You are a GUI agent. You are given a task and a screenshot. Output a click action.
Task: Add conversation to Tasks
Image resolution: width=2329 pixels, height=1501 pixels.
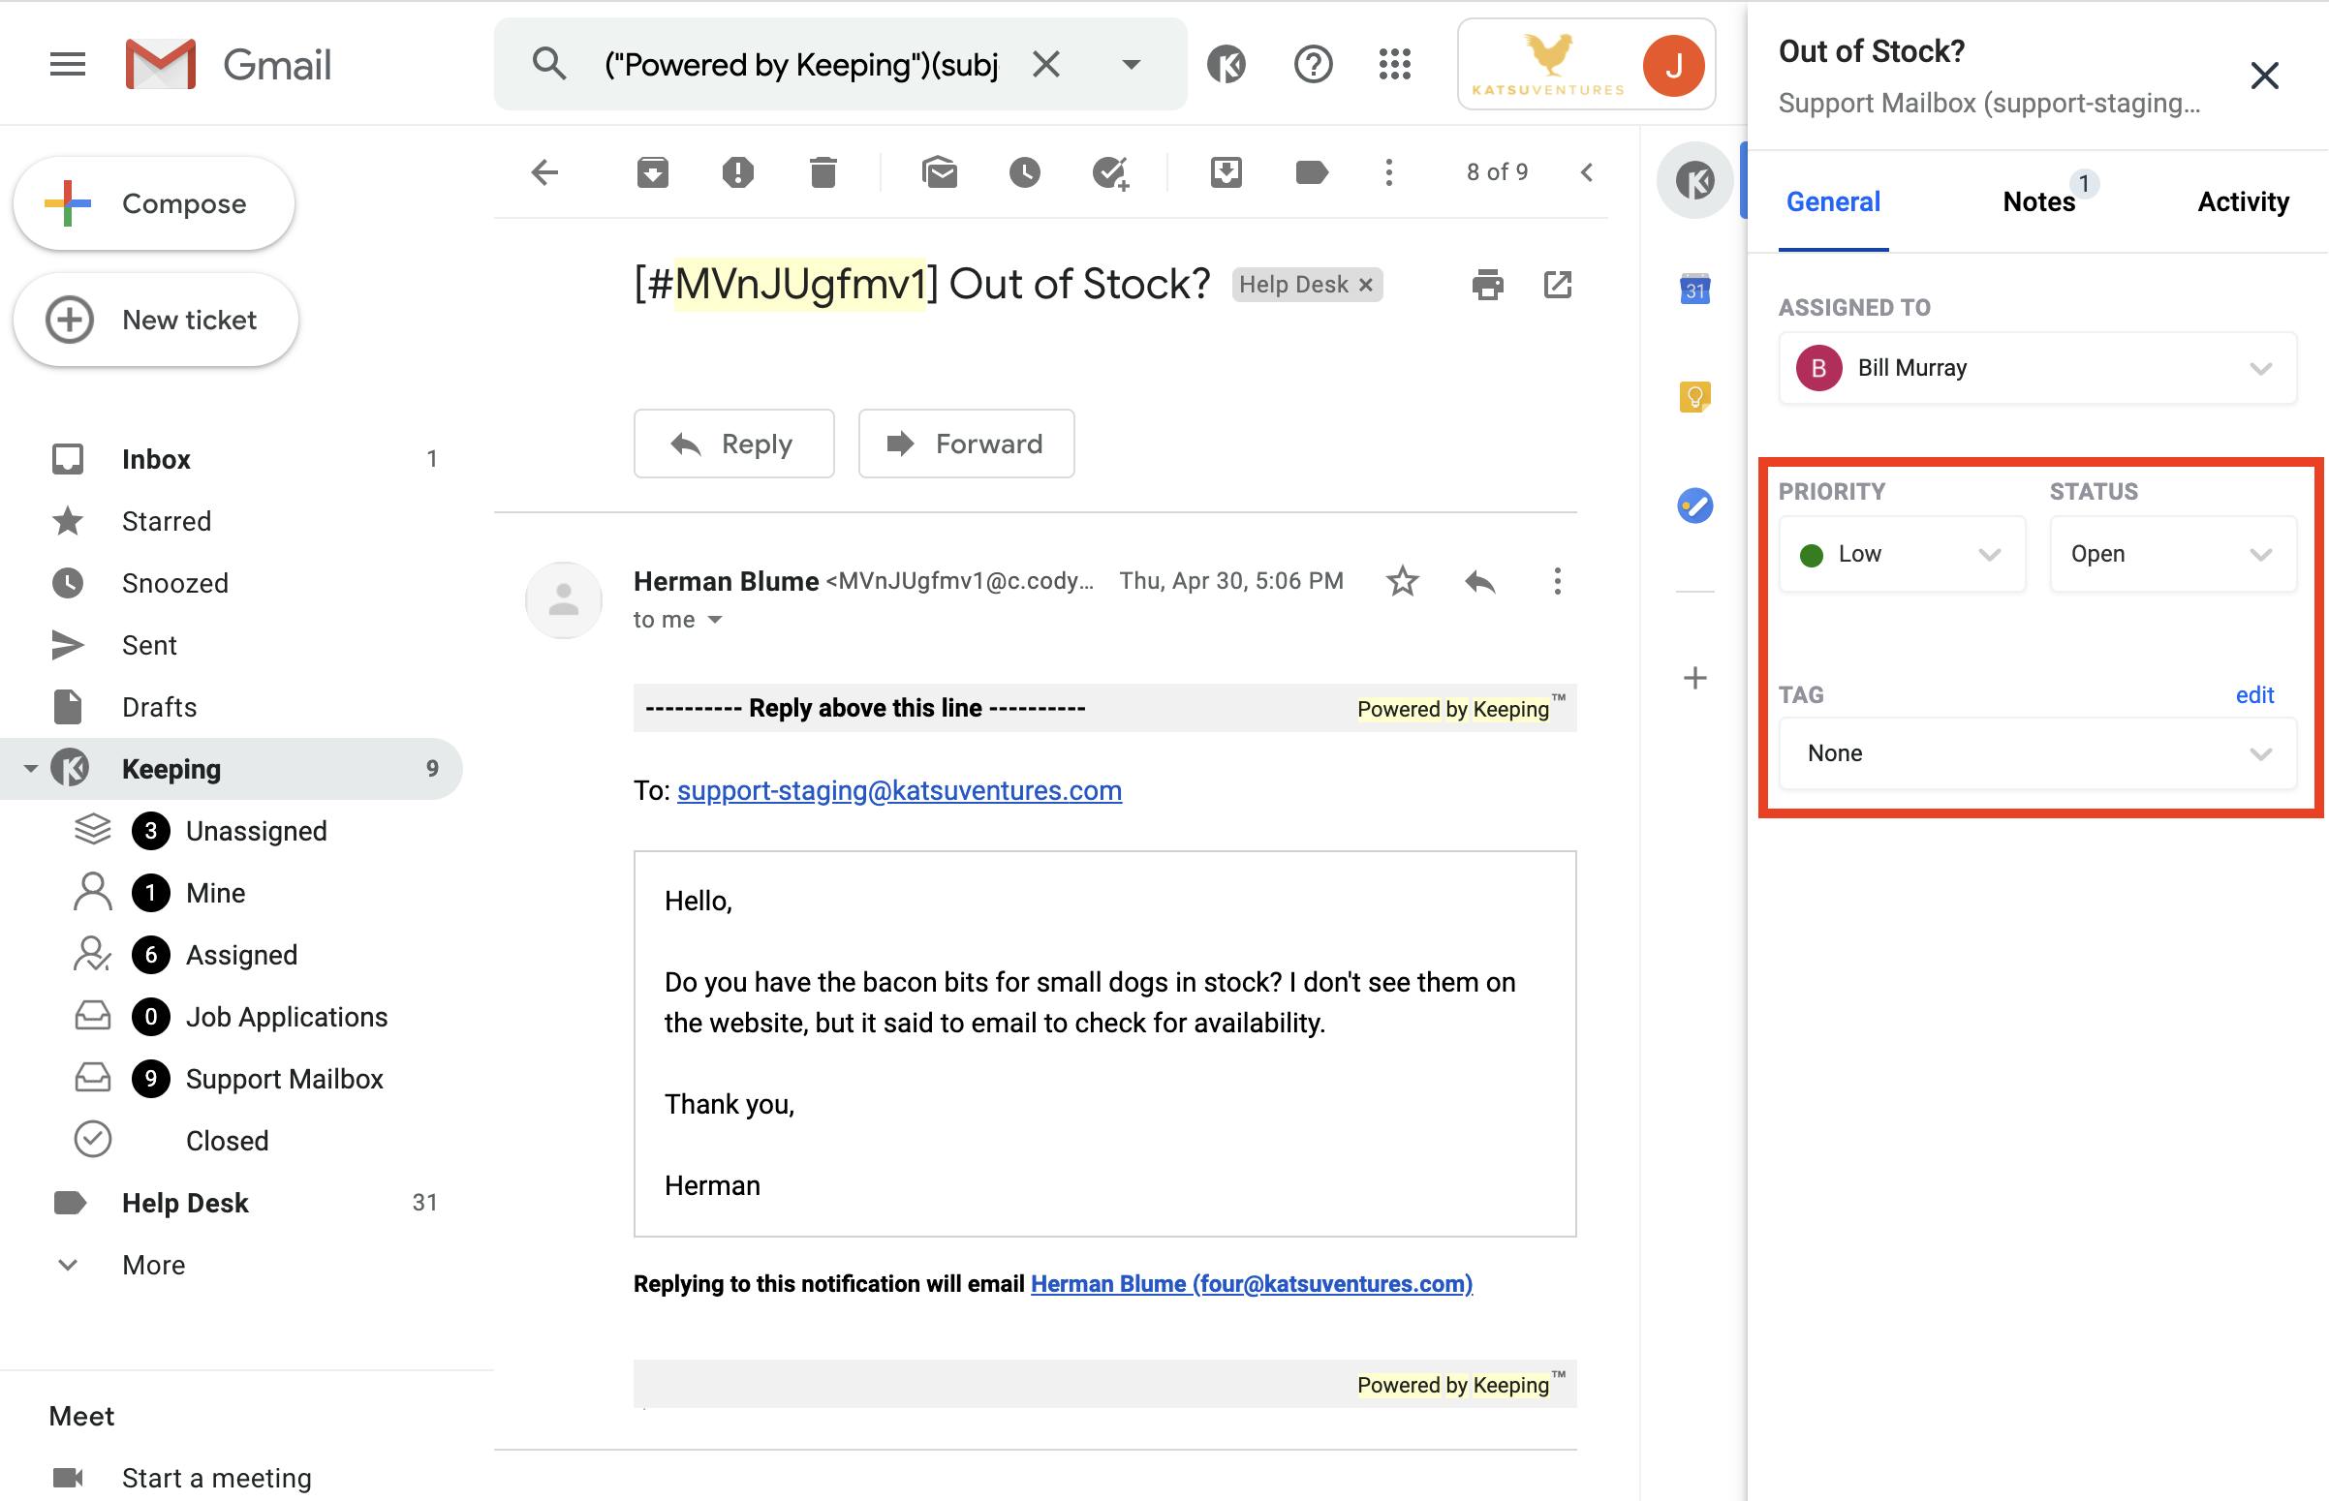coord(1110,172)
